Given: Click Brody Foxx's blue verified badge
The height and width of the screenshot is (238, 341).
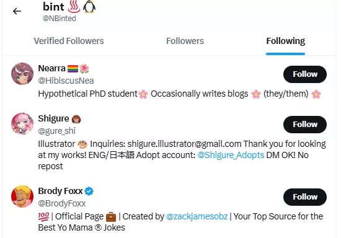Looking at the screenshot, I should click(x=89, y=191).
